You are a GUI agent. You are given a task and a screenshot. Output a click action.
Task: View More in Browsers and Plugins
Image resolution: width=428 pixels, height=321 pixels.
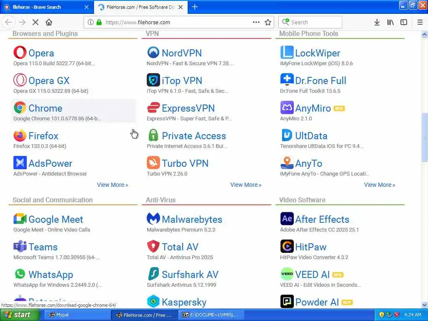point(112,185)
